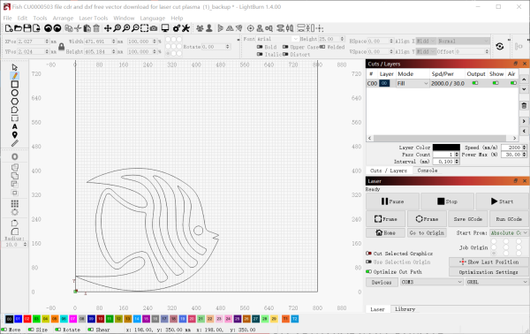Click the gear Settings icon in toolbar
The height and width of the screenshot is (334, 530).
(x=177, y=28)
